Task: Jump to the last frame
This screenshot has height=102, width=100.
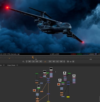Action: click(61, 62)
